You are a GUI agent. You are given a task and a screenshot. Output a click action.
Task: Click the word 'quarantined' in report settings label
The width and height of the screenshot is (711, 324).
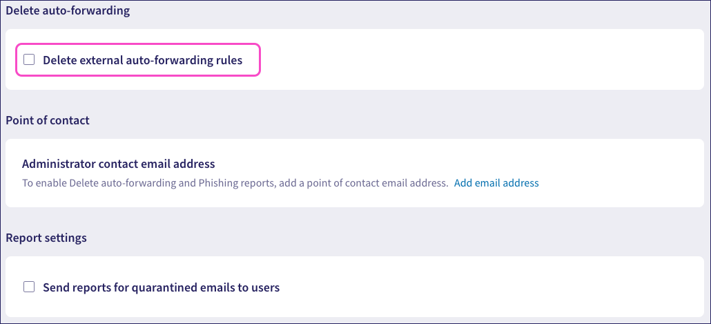[164, 287]
